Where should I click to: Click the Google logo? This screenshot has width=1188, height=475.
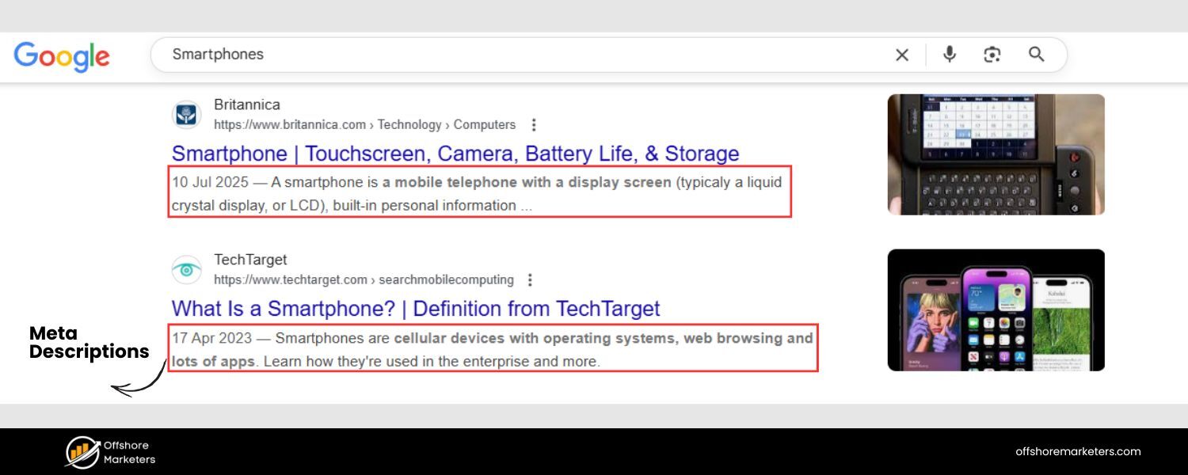(62, 55)
